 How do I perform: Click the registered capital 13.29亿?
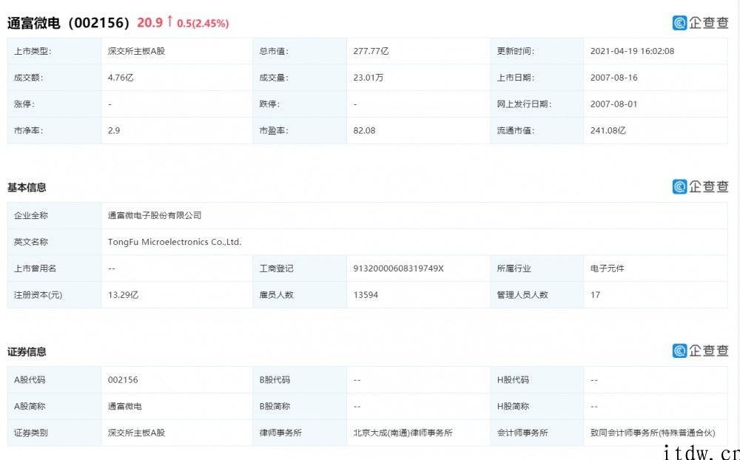coord(123,294)
